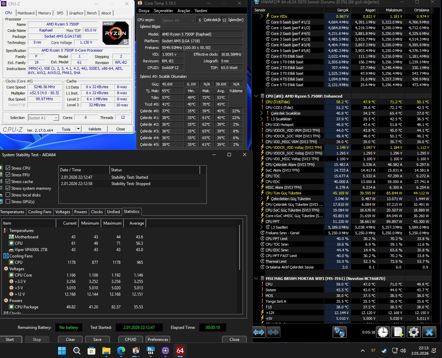The width and height of the screenshot is (442, 358).
Task: Expand Çekirdek Sıcaklıklar row in HWiNFO
Action: pos(261,113)
